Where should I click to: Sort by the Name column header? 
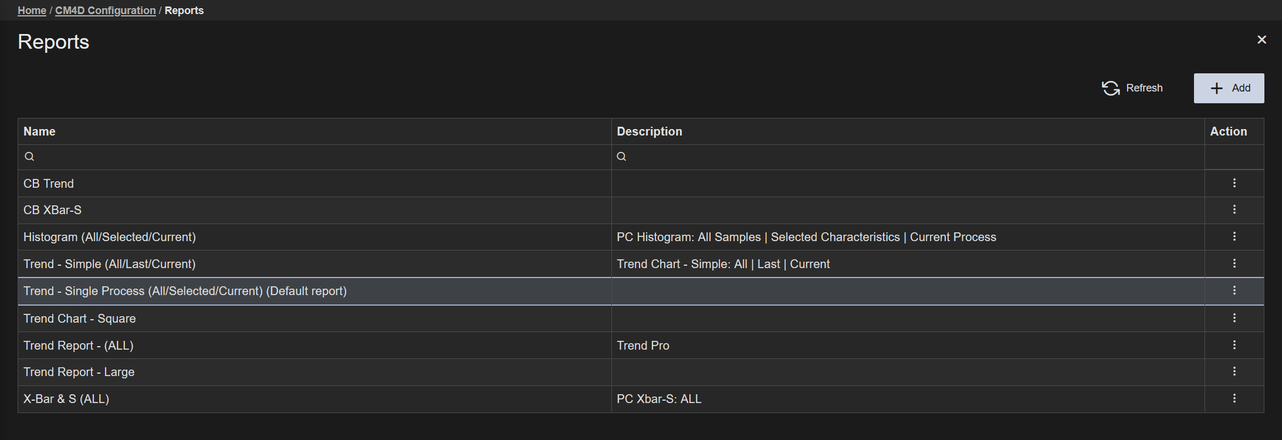(x=39, y=131)
